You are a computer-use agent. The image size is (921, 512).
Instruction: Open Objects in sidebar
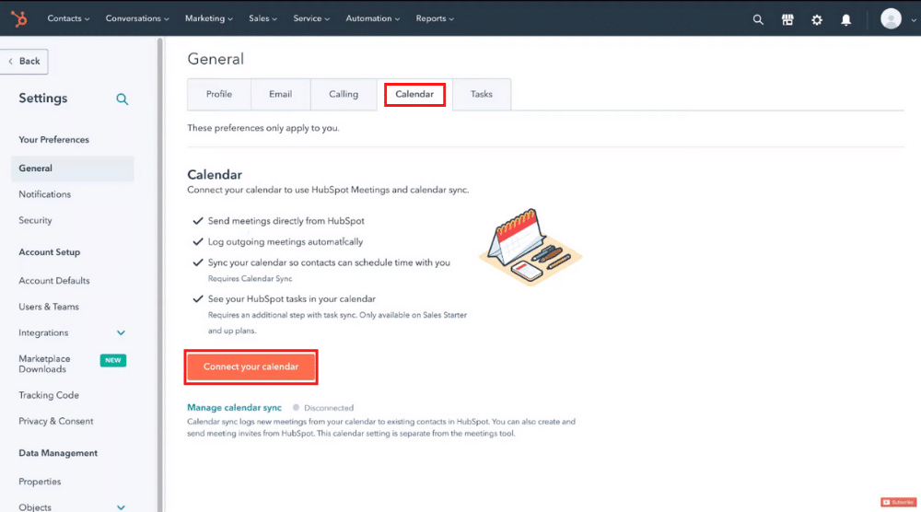(x=35, y=507)
